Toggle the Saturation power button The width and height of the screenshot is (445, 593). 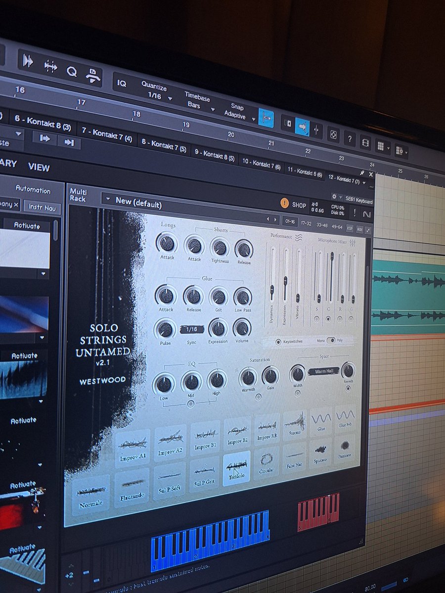(x=258, y=397)
